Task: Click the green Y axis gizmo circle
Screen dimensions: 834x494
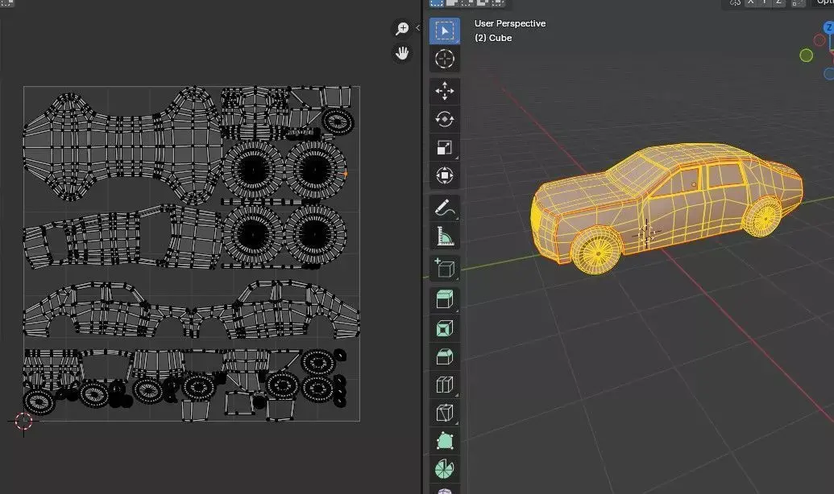Action: point(807,56)
